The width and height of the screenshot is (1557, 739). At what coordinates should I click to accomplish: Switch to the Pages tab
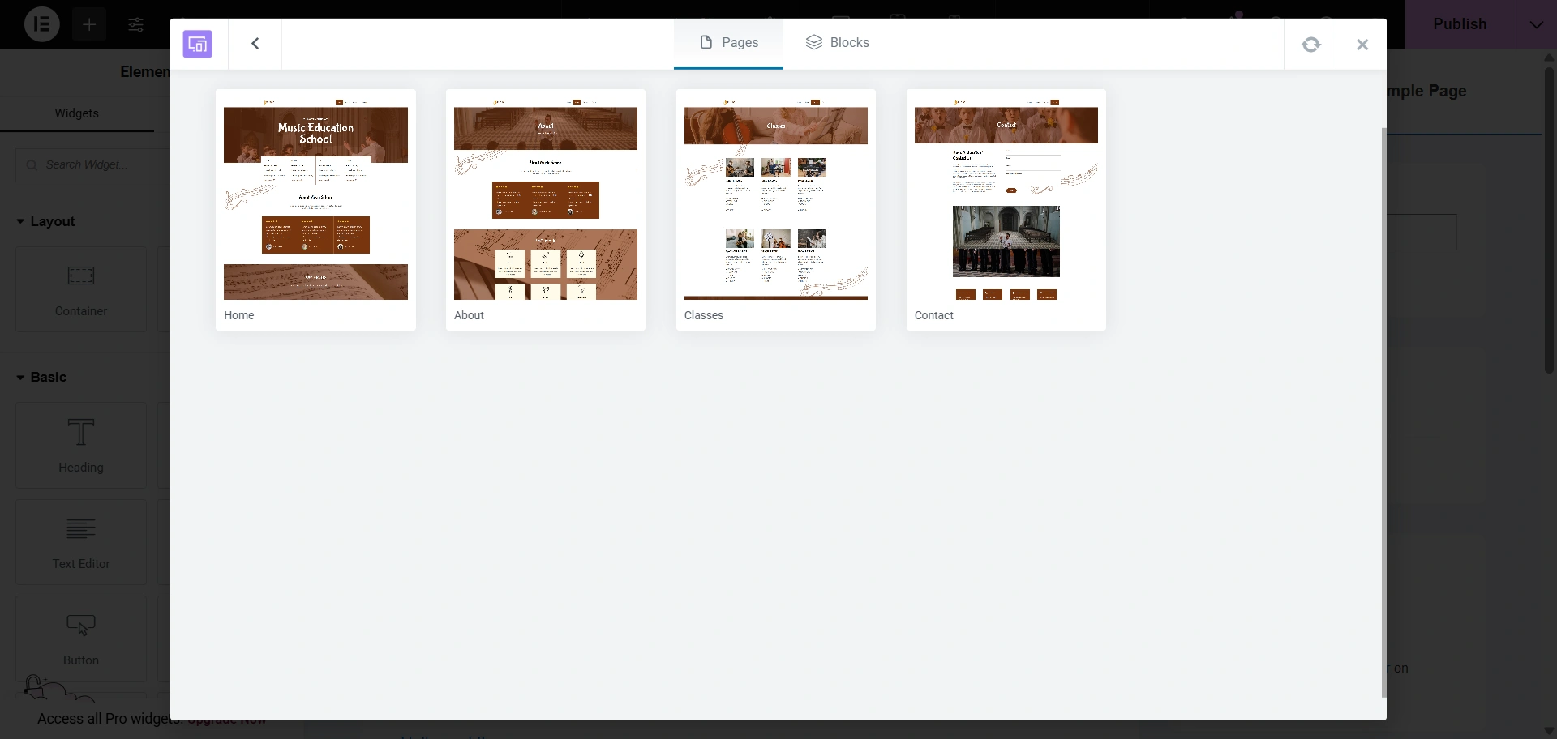coord(728,43)
